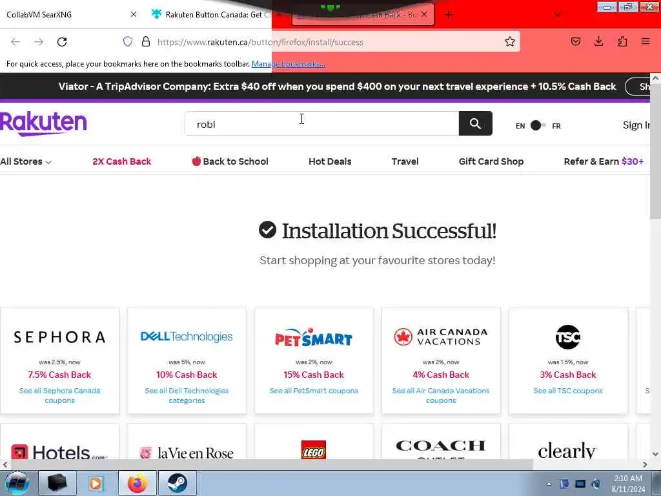Open Steam from the taskbar
The image size is (661, 496).
click(177, 483)
